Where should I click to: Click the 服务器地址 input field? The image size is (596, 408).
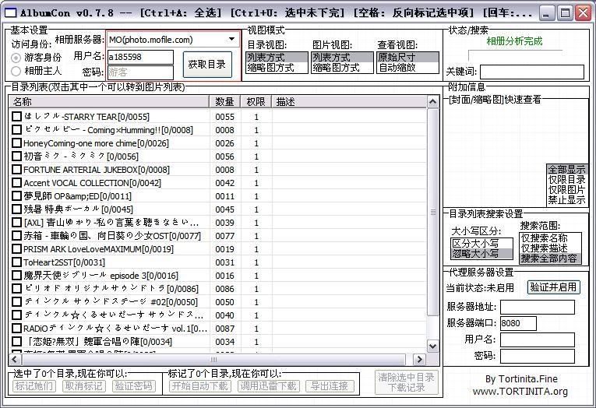[537, 307]
